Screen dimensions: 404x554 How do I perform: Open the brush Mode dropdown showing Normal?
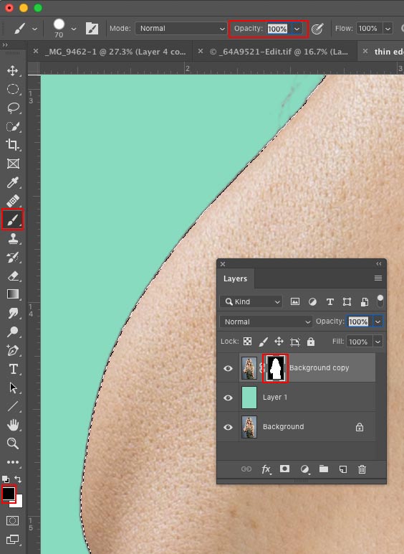pos(181,28)
